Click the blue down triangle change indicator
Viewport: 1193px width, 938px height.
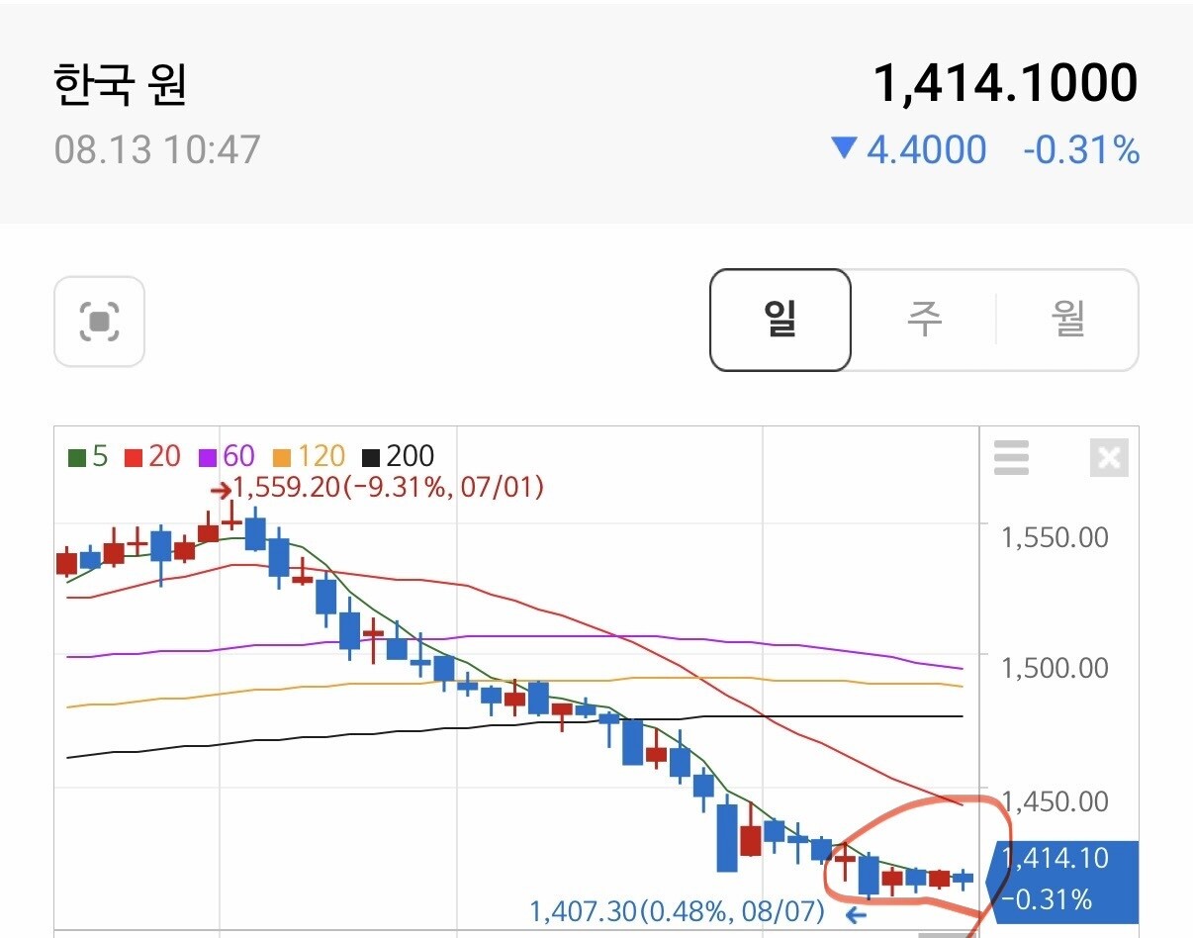click(x=844, y=149)
